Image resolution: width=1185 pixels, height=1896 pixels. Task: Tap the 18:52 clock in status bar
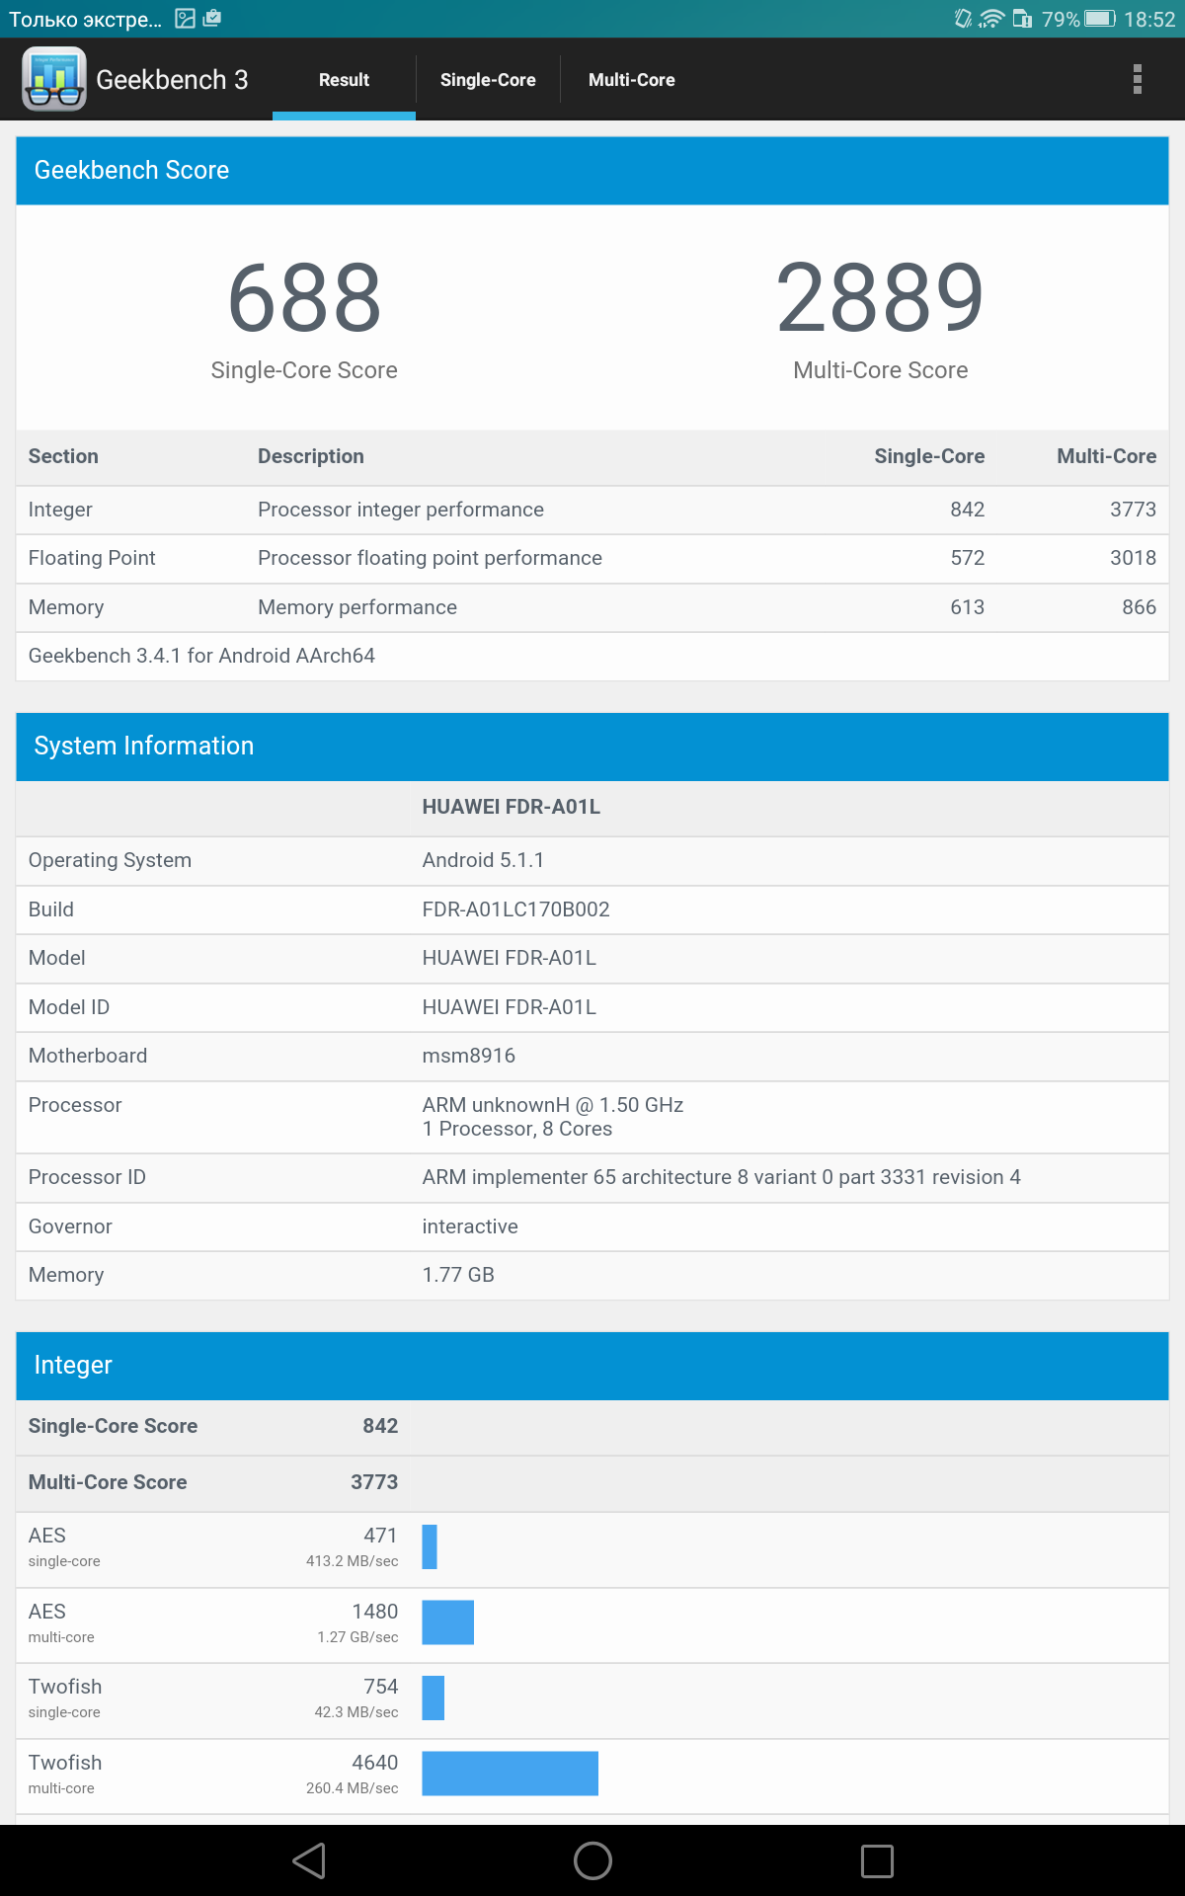[1149, 20]
